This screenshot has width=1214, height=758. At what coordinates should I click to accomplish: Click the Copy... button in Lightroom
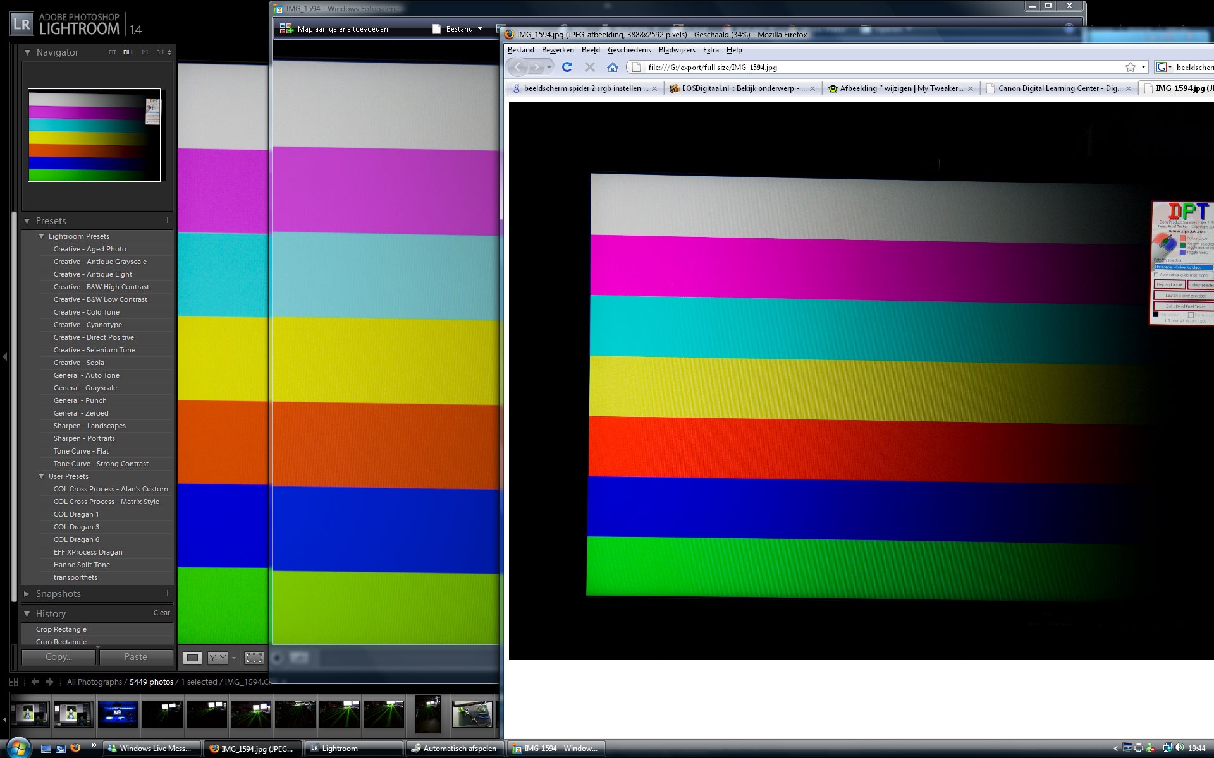point(59,657)
